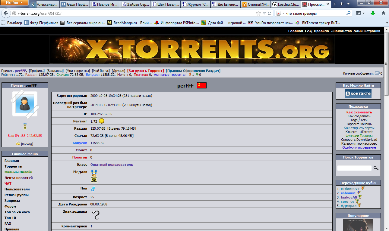The image size is (389, 231).
Task: Click the male gender icon in Пол row
Action: click(x=93, y=189)
